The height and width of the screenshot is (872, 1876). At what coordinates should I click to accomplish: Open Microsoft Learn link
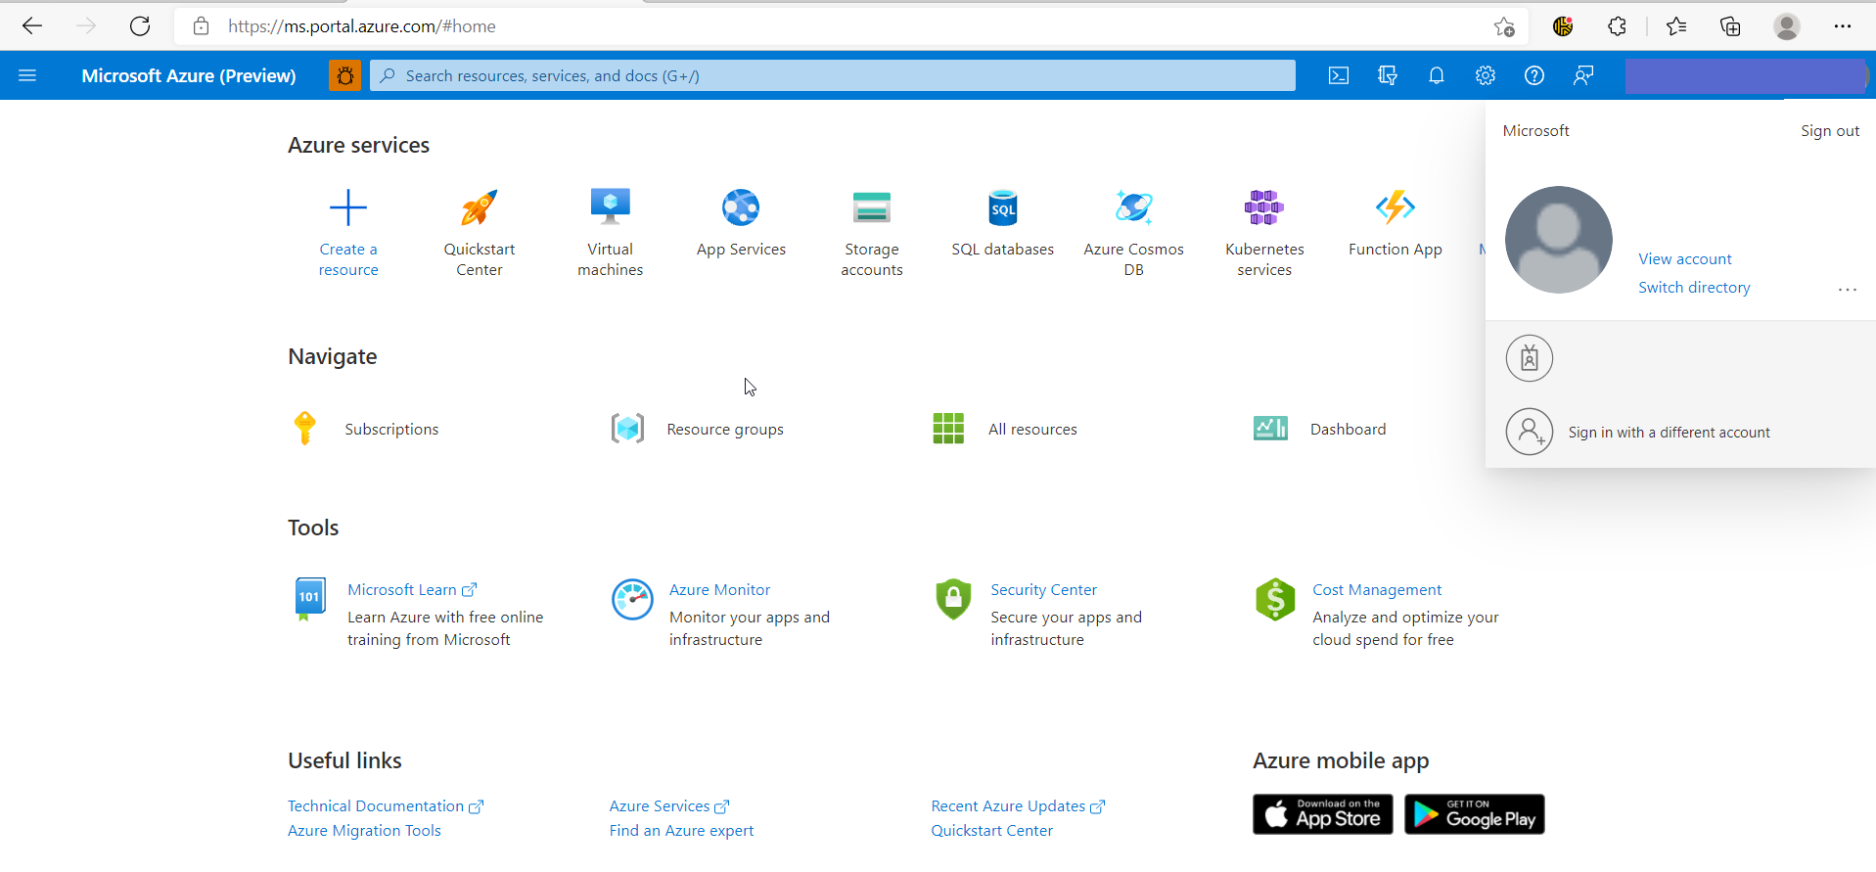tap(412, 590)
